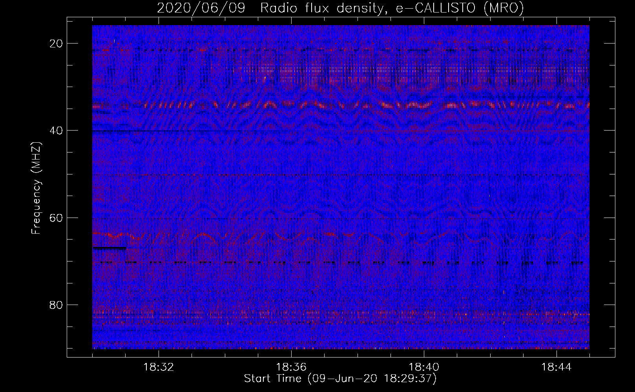
Task: Click the 18:32 time tick label
Action: pos(159,367)
